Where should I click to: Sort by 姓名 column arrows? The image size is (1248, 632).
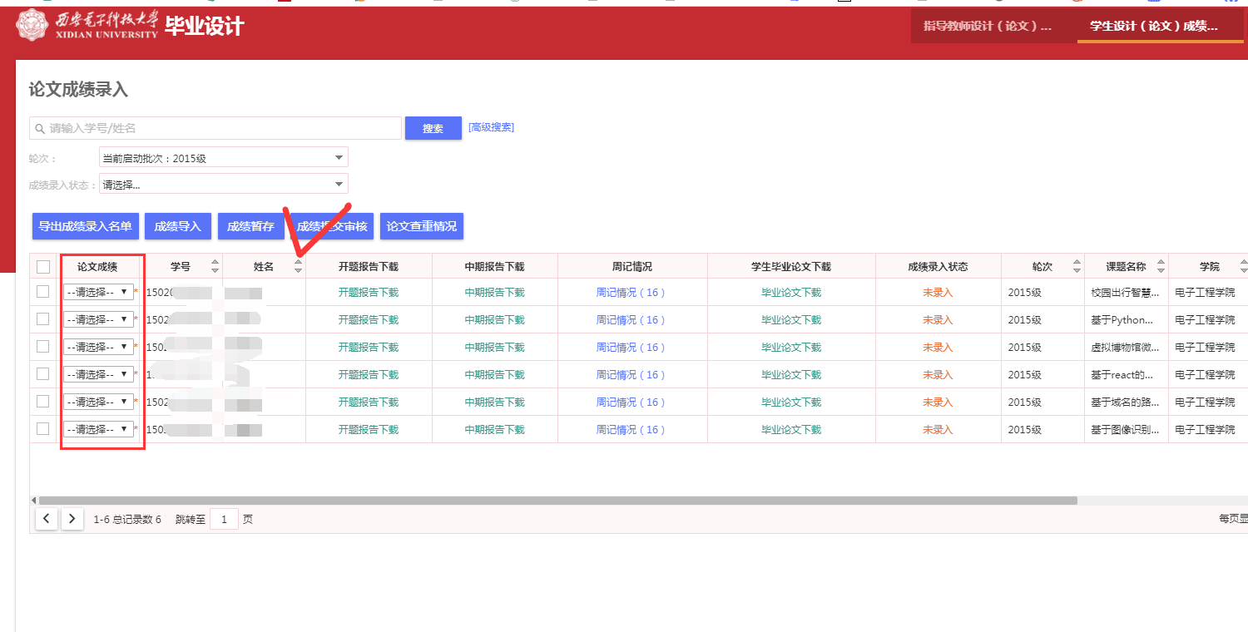[298, 267]
